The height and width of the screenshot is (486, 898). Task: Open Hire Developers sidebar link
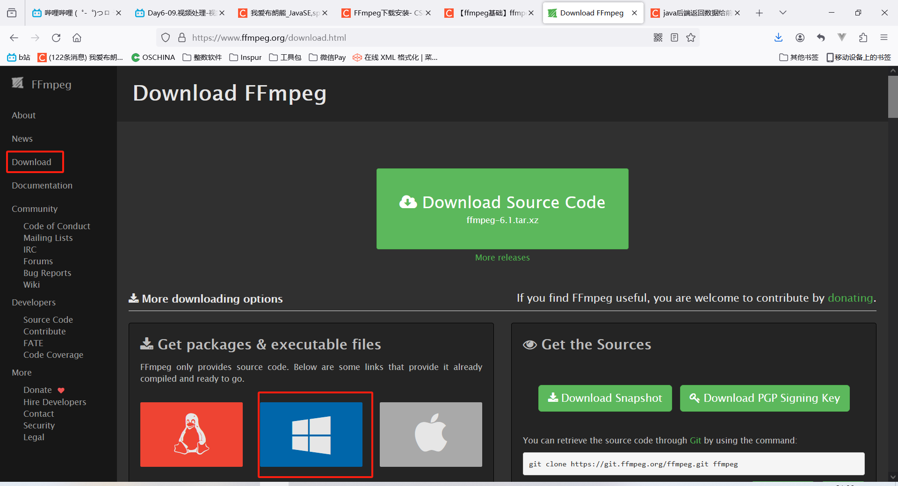[55, 402]
